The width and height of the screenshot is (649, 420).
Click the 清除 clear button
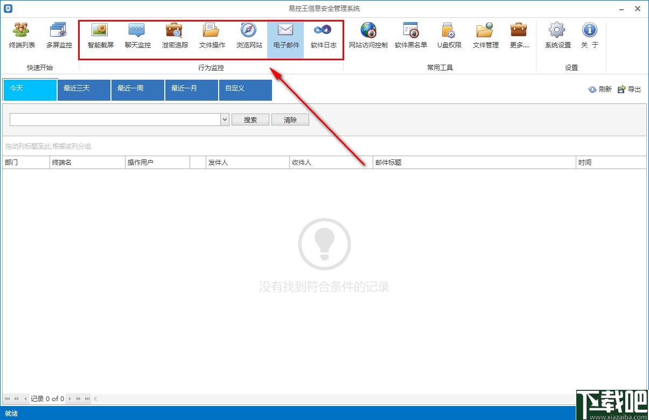tap(290, 120)
